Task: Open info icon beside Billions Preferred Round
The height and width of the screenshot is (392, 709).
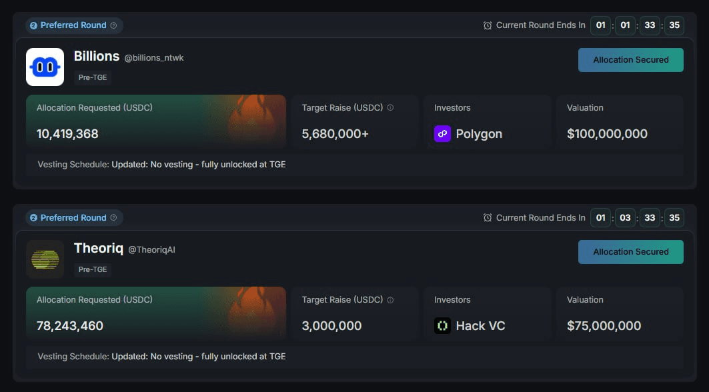Action: (113, 25)
